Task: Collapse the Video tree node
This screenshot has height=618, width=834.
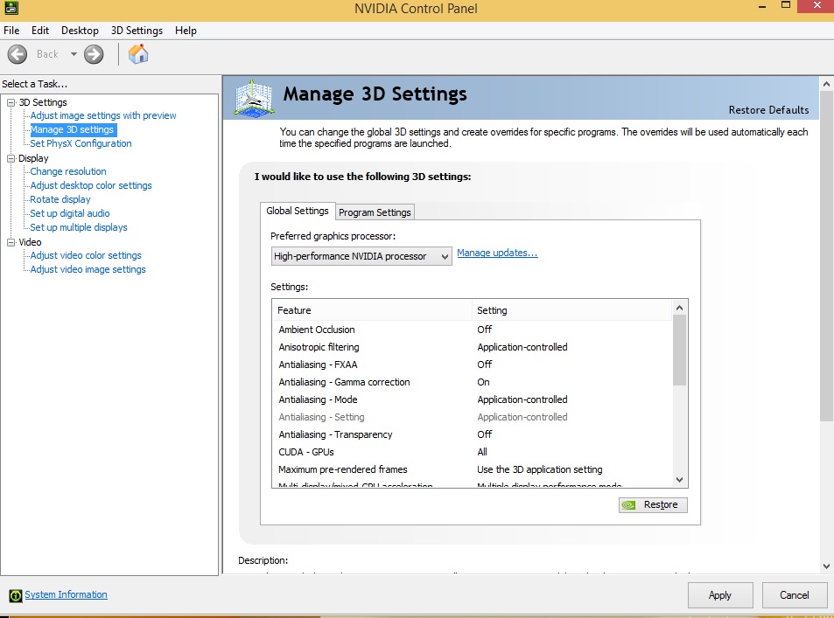Action: (11, 242)
